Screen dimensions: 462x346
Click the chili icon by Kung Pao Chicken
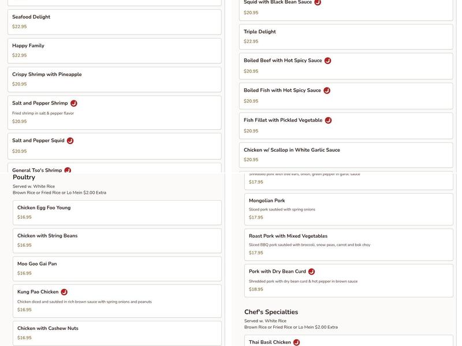pos(64,292)
